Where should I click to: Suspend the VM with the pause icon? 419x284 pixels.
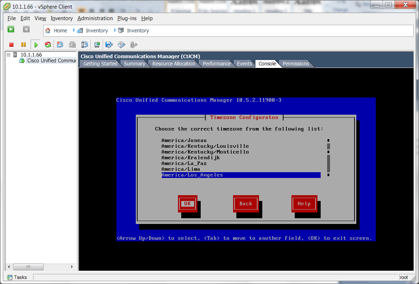tap(23, 45)
